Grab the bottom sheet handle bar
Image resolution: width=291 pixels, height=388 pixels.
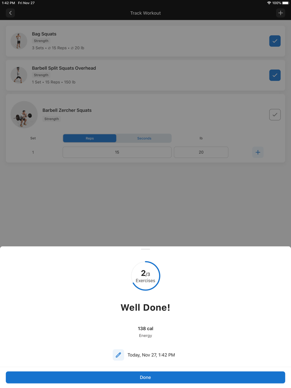tap(145, 249)
